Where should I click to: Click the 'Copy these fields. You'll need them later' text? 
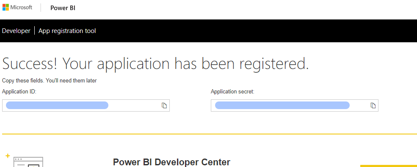pyautogui.click(x=49, y=80)
